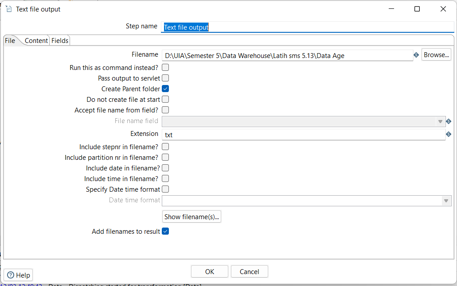Switch to the Content tab
Viewport: 457px width, 286px height.
[36, 41]
